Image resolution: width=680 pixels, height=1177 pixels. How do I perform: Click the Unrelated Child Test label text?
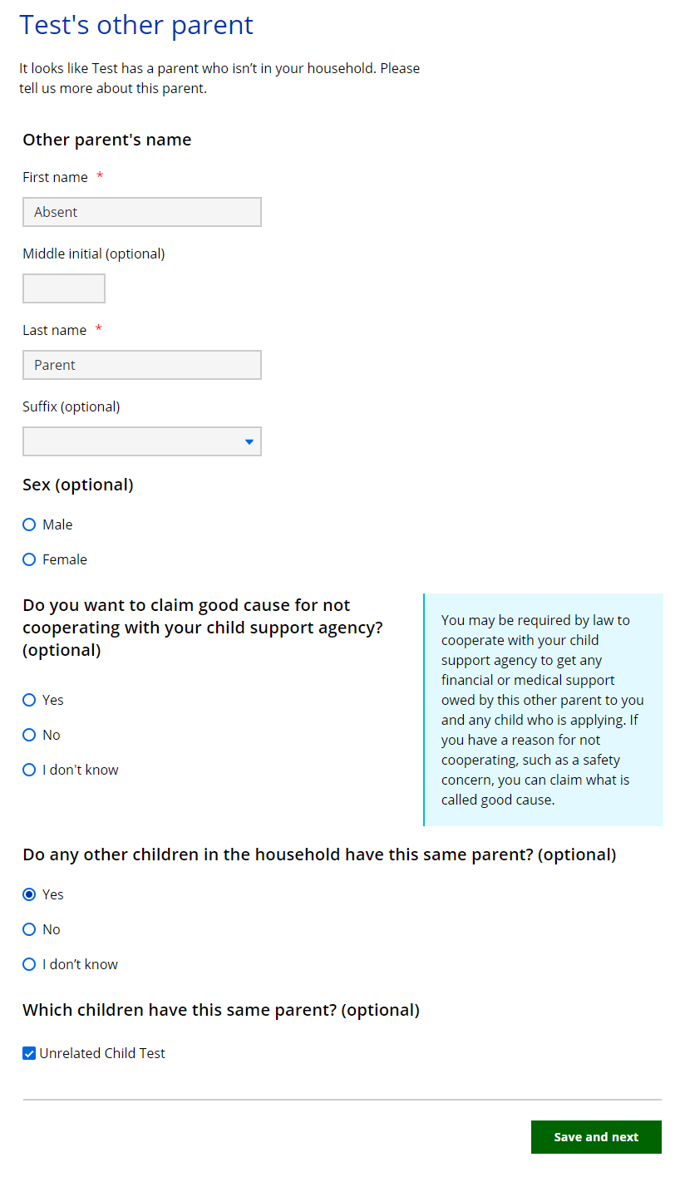click(x=102, y=1053)
